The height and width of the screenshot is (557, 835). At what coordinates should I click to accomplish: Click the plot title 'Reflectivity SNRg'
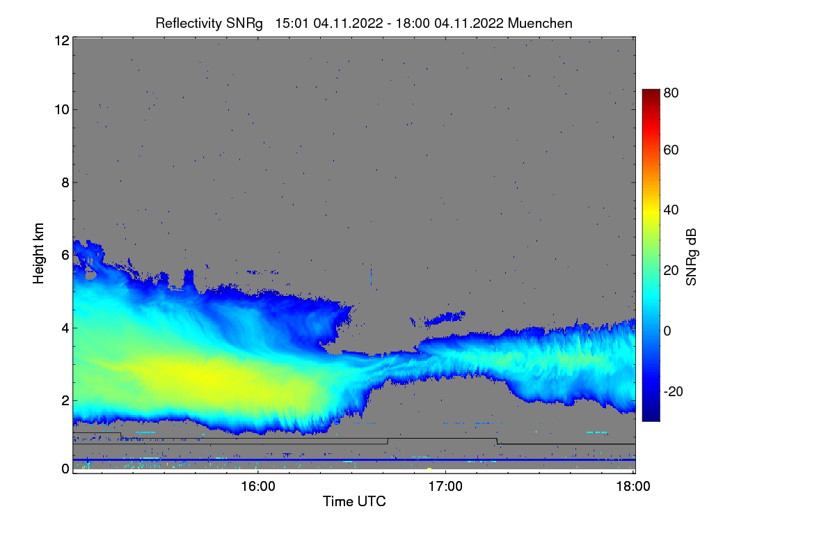pyautogui.click(x=209, y=23)
